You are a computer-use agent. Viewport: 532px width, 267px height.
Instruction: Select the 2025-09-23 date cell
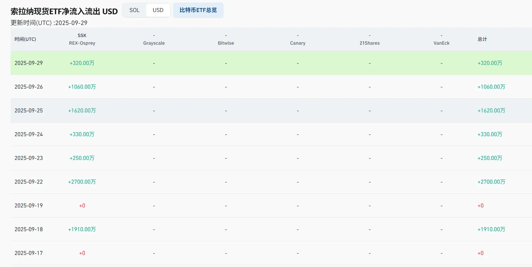coord(29,158)
